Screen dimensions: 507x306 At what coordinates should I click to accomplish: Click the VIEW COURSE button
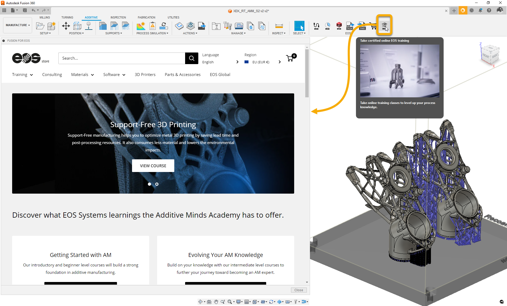coord(153,166)
